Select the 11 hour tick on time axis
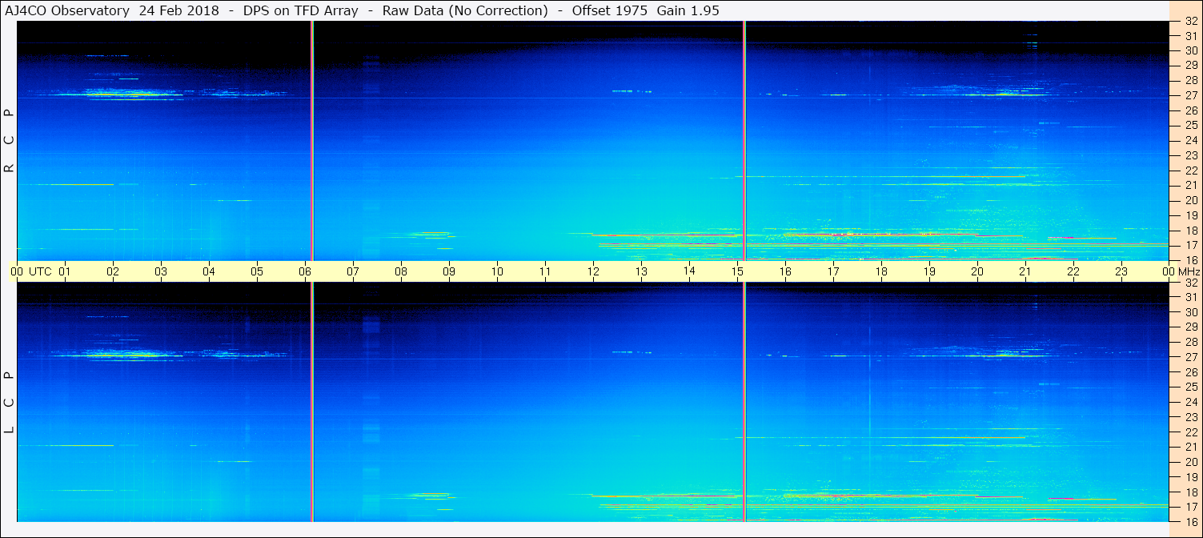This screenshot has width=1203, height=538. tap(545, 271)
